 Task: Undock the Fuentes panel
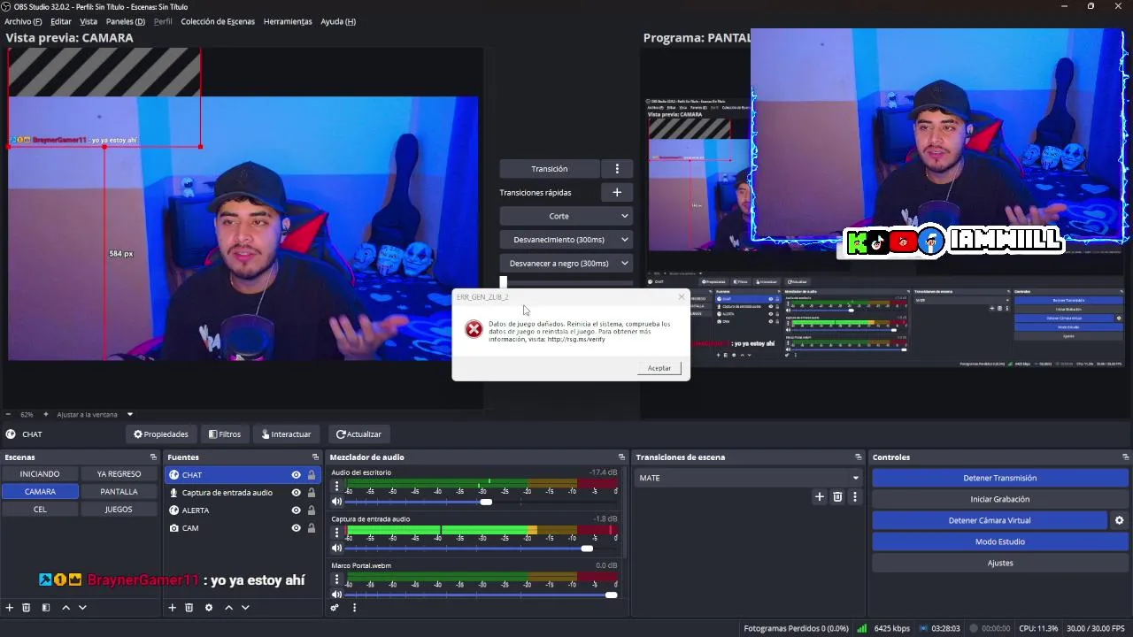[315, 457]
